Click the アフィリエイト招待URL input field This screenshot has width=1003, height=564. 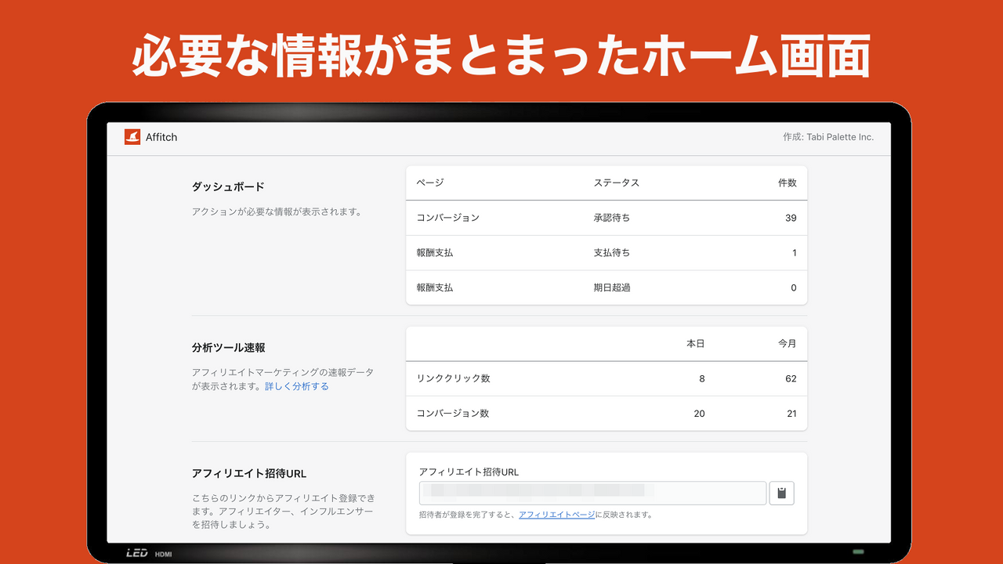592,493
